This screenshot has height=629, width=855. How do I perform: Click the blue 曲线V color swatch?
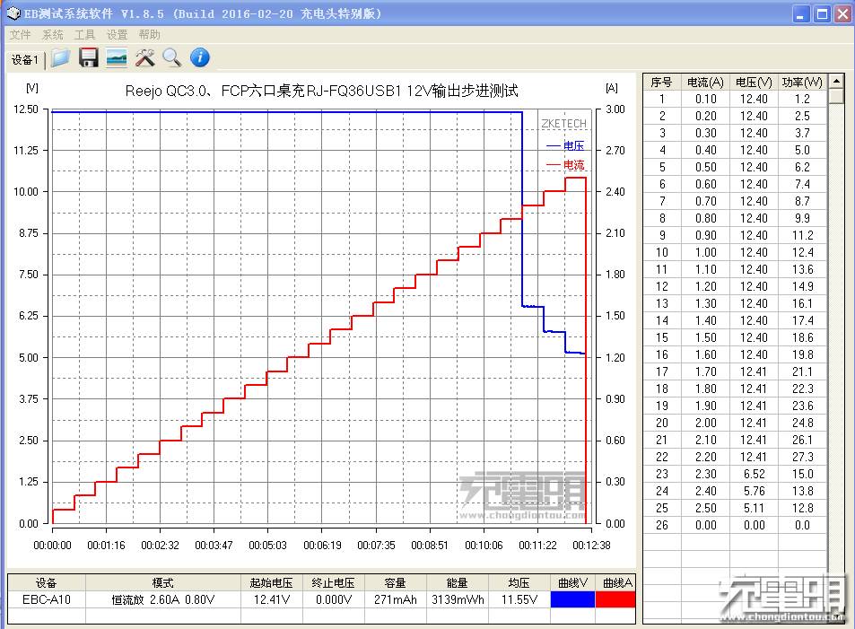pos(572,599)
